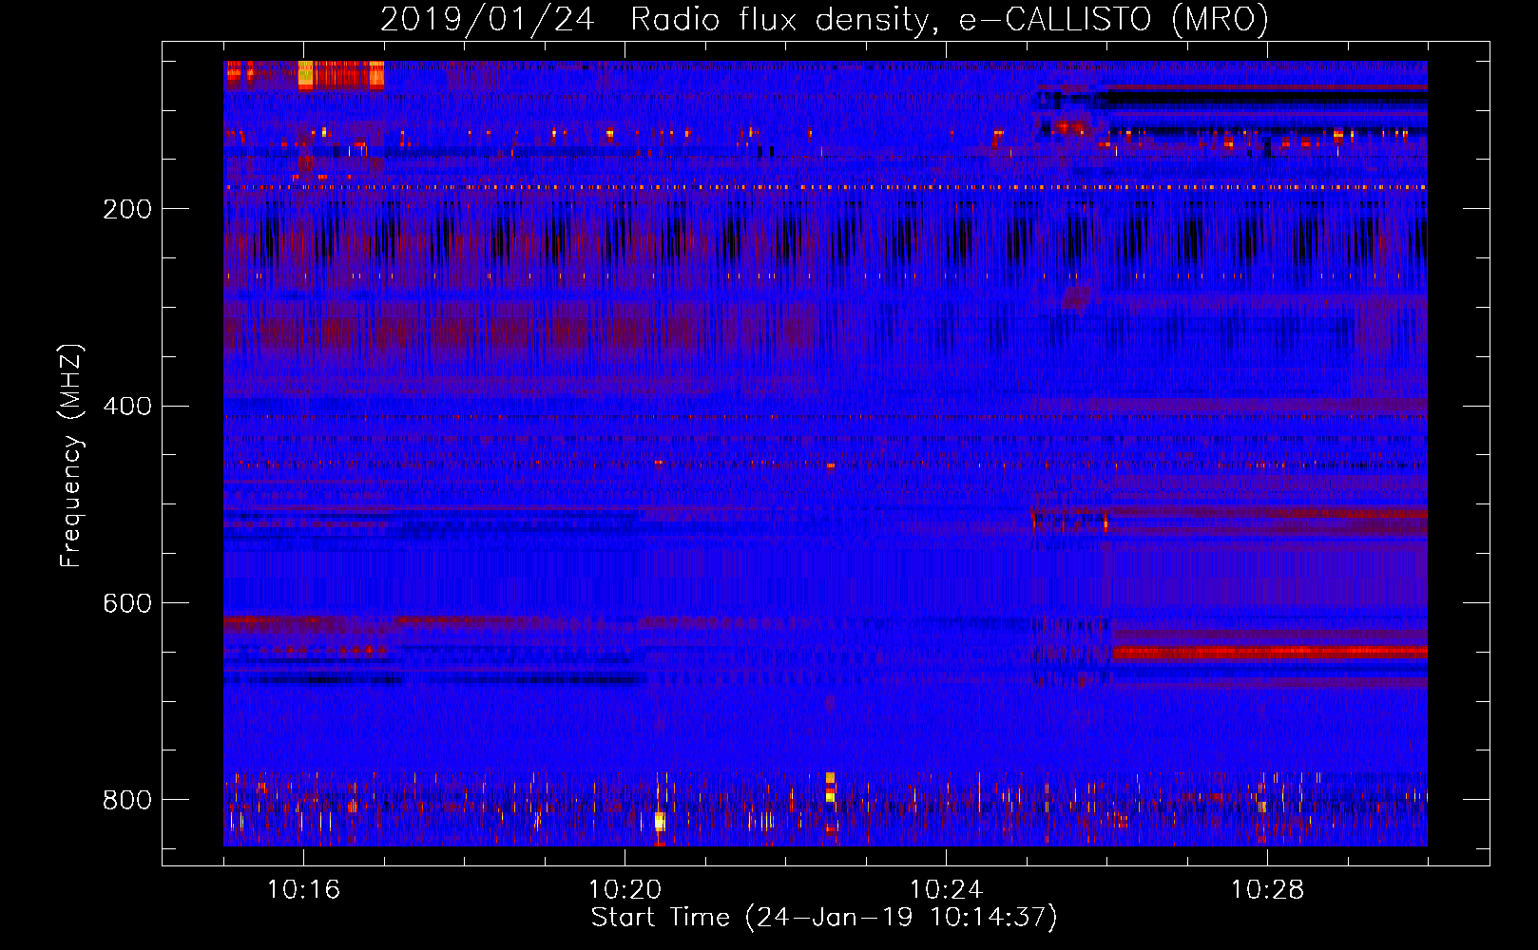Click the 10:16 time tick label
Viewport: 1538px width, 950px height.
coord(303,889)
